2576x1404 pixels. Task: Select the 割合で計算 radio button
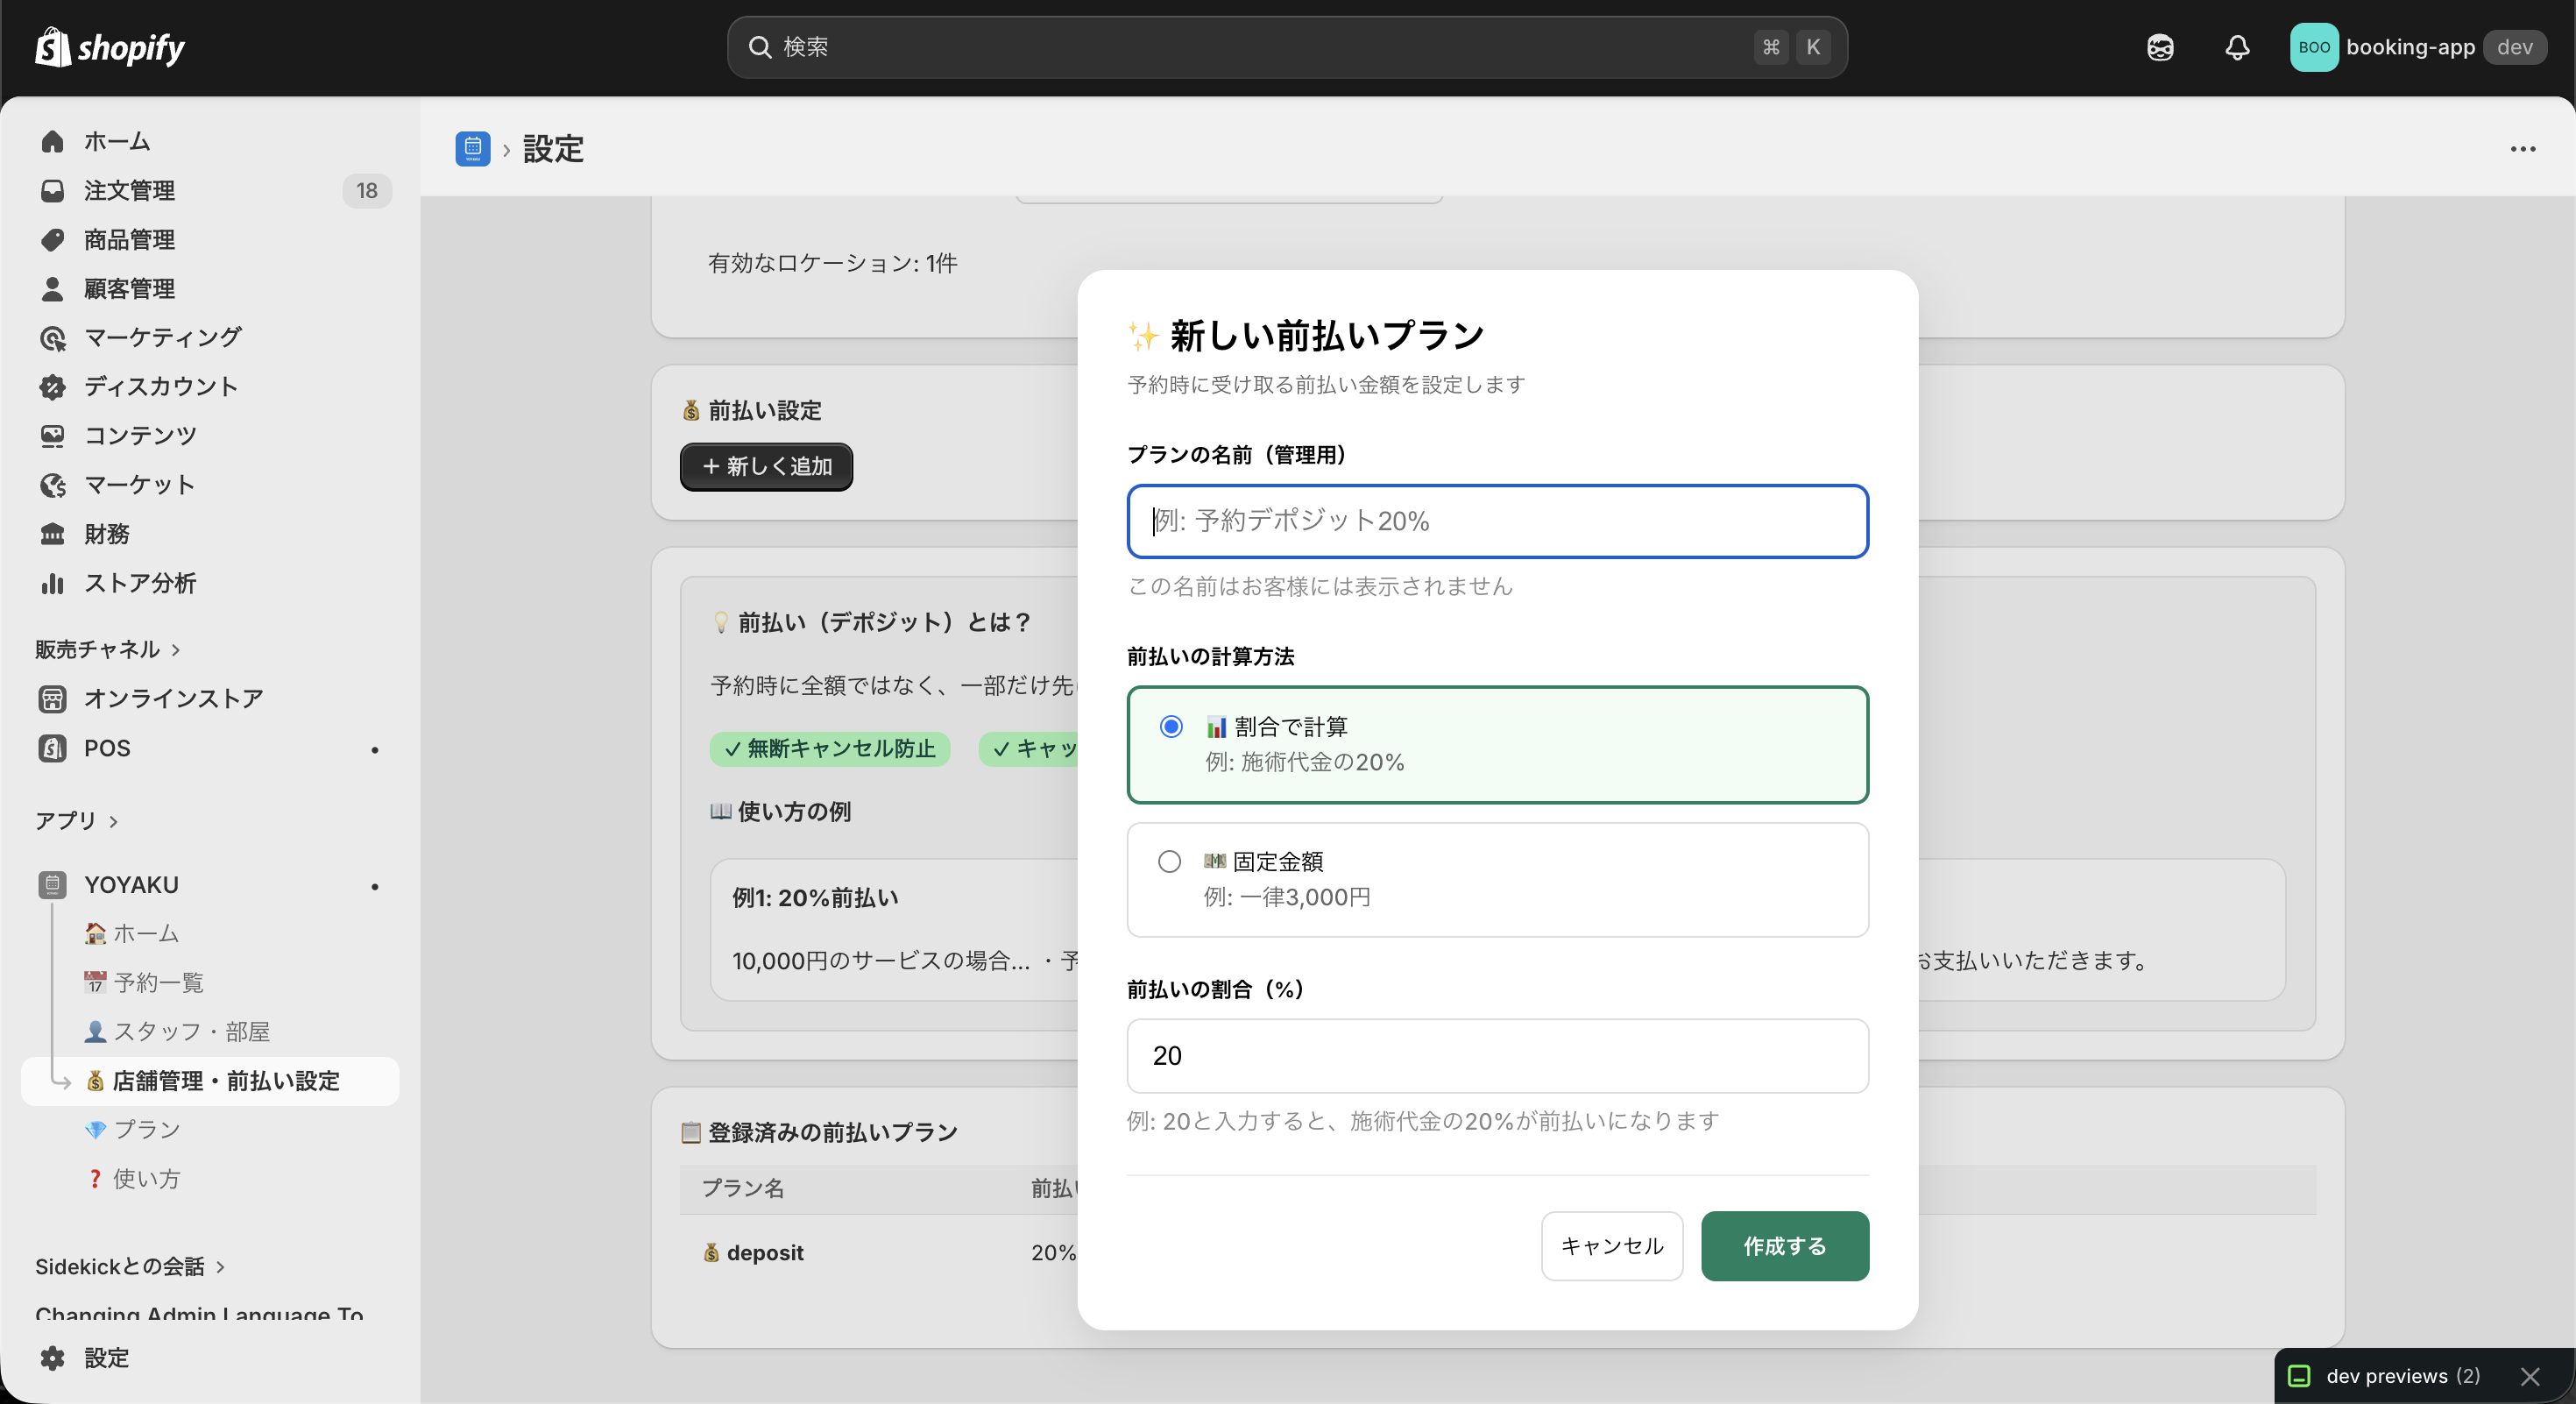[x=1169, y=727]
